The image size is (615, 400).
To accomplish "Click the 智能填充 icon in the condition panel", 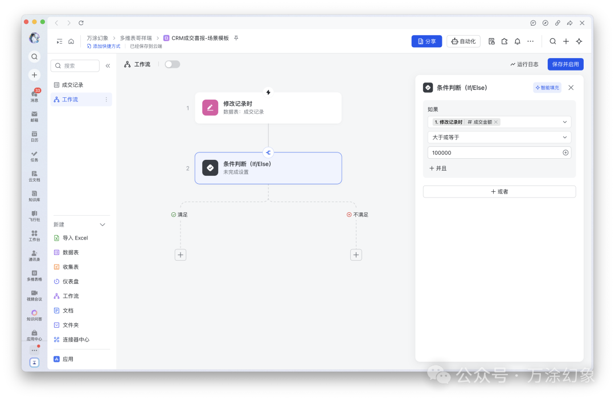I will 546,87.
